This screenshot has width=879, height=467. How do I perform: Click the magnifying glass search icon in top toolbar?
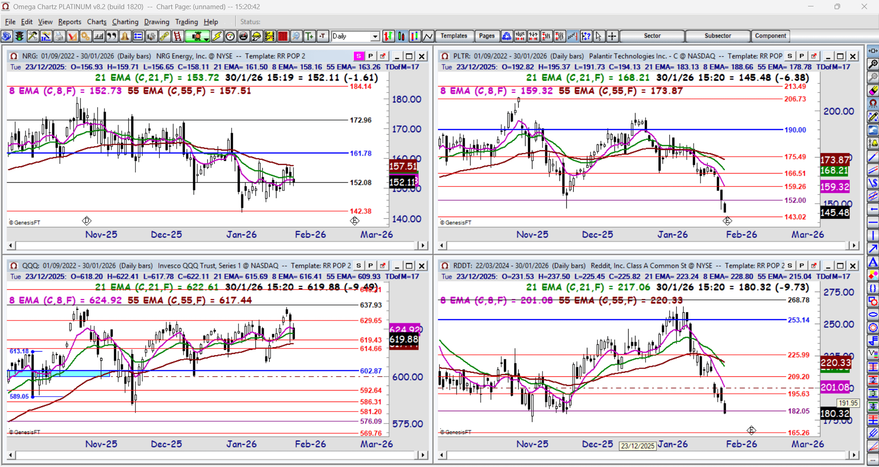click(296, 36)
